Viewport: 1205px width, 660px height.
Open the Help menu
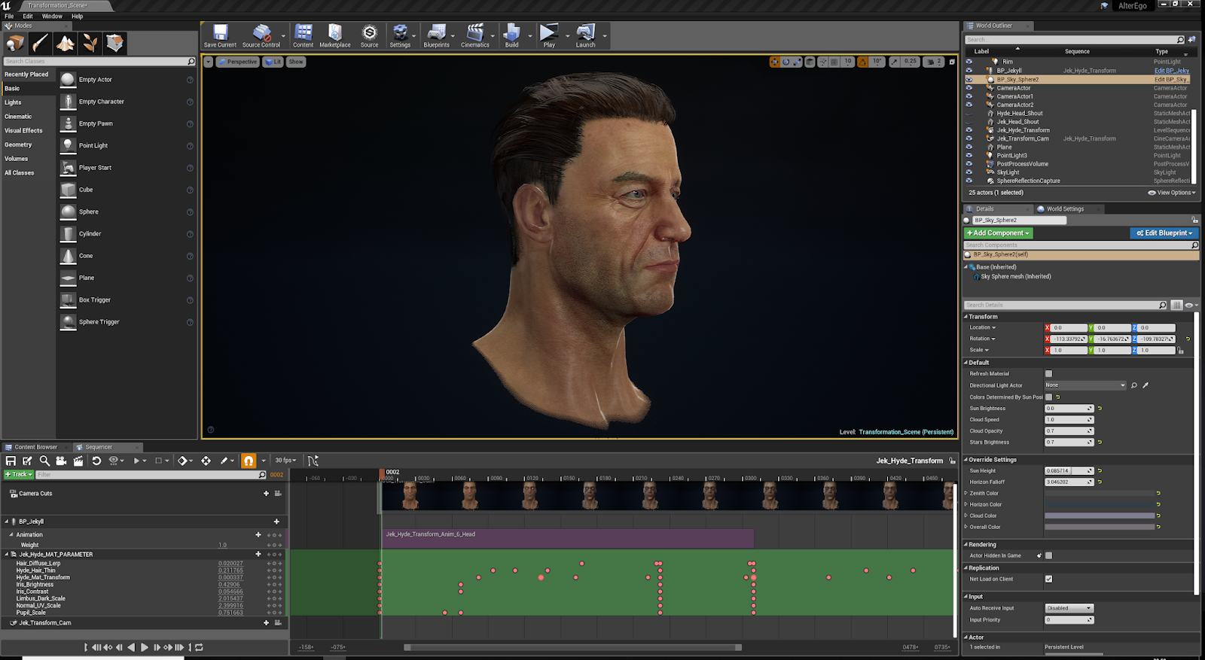(x=77, y=16)
